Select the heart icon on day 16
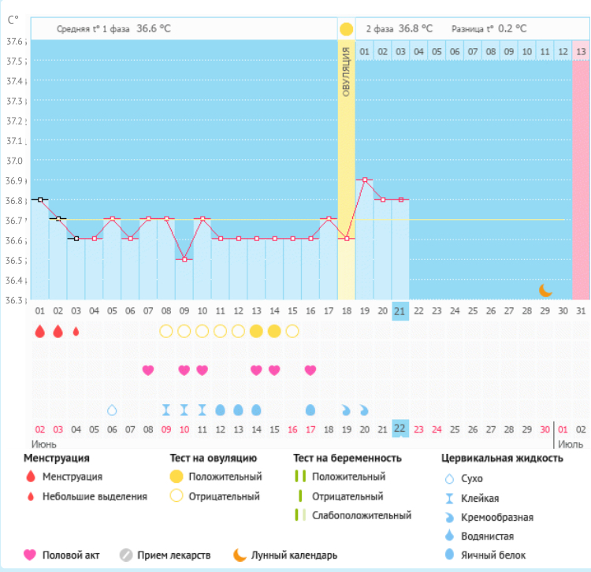This screenshot has height=572, width=591. tap(310, 370)
